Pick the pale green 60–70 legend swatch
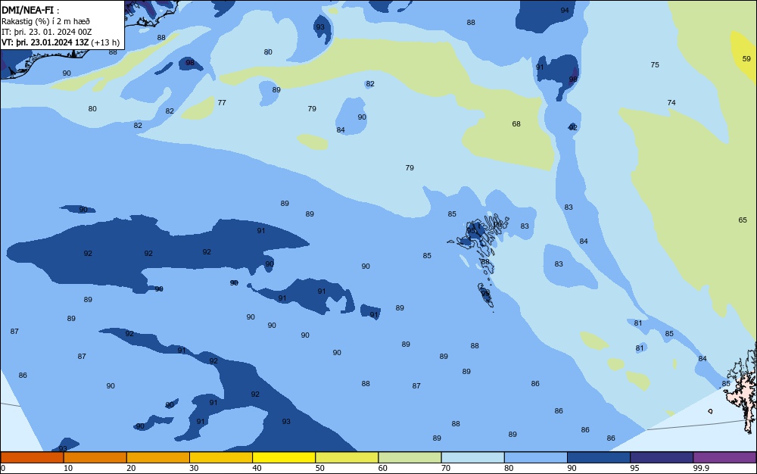The image size is (757, 474). [410, 457]
